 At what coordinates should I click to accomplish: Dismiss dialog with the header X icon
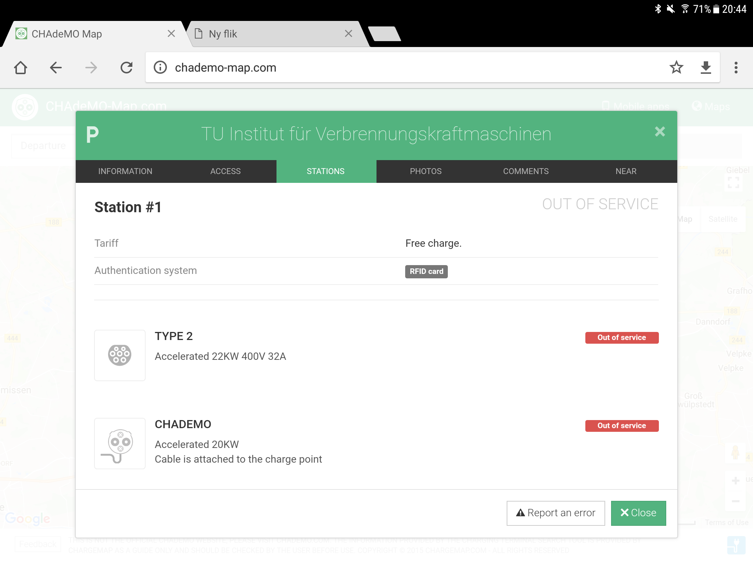[660, 132]
